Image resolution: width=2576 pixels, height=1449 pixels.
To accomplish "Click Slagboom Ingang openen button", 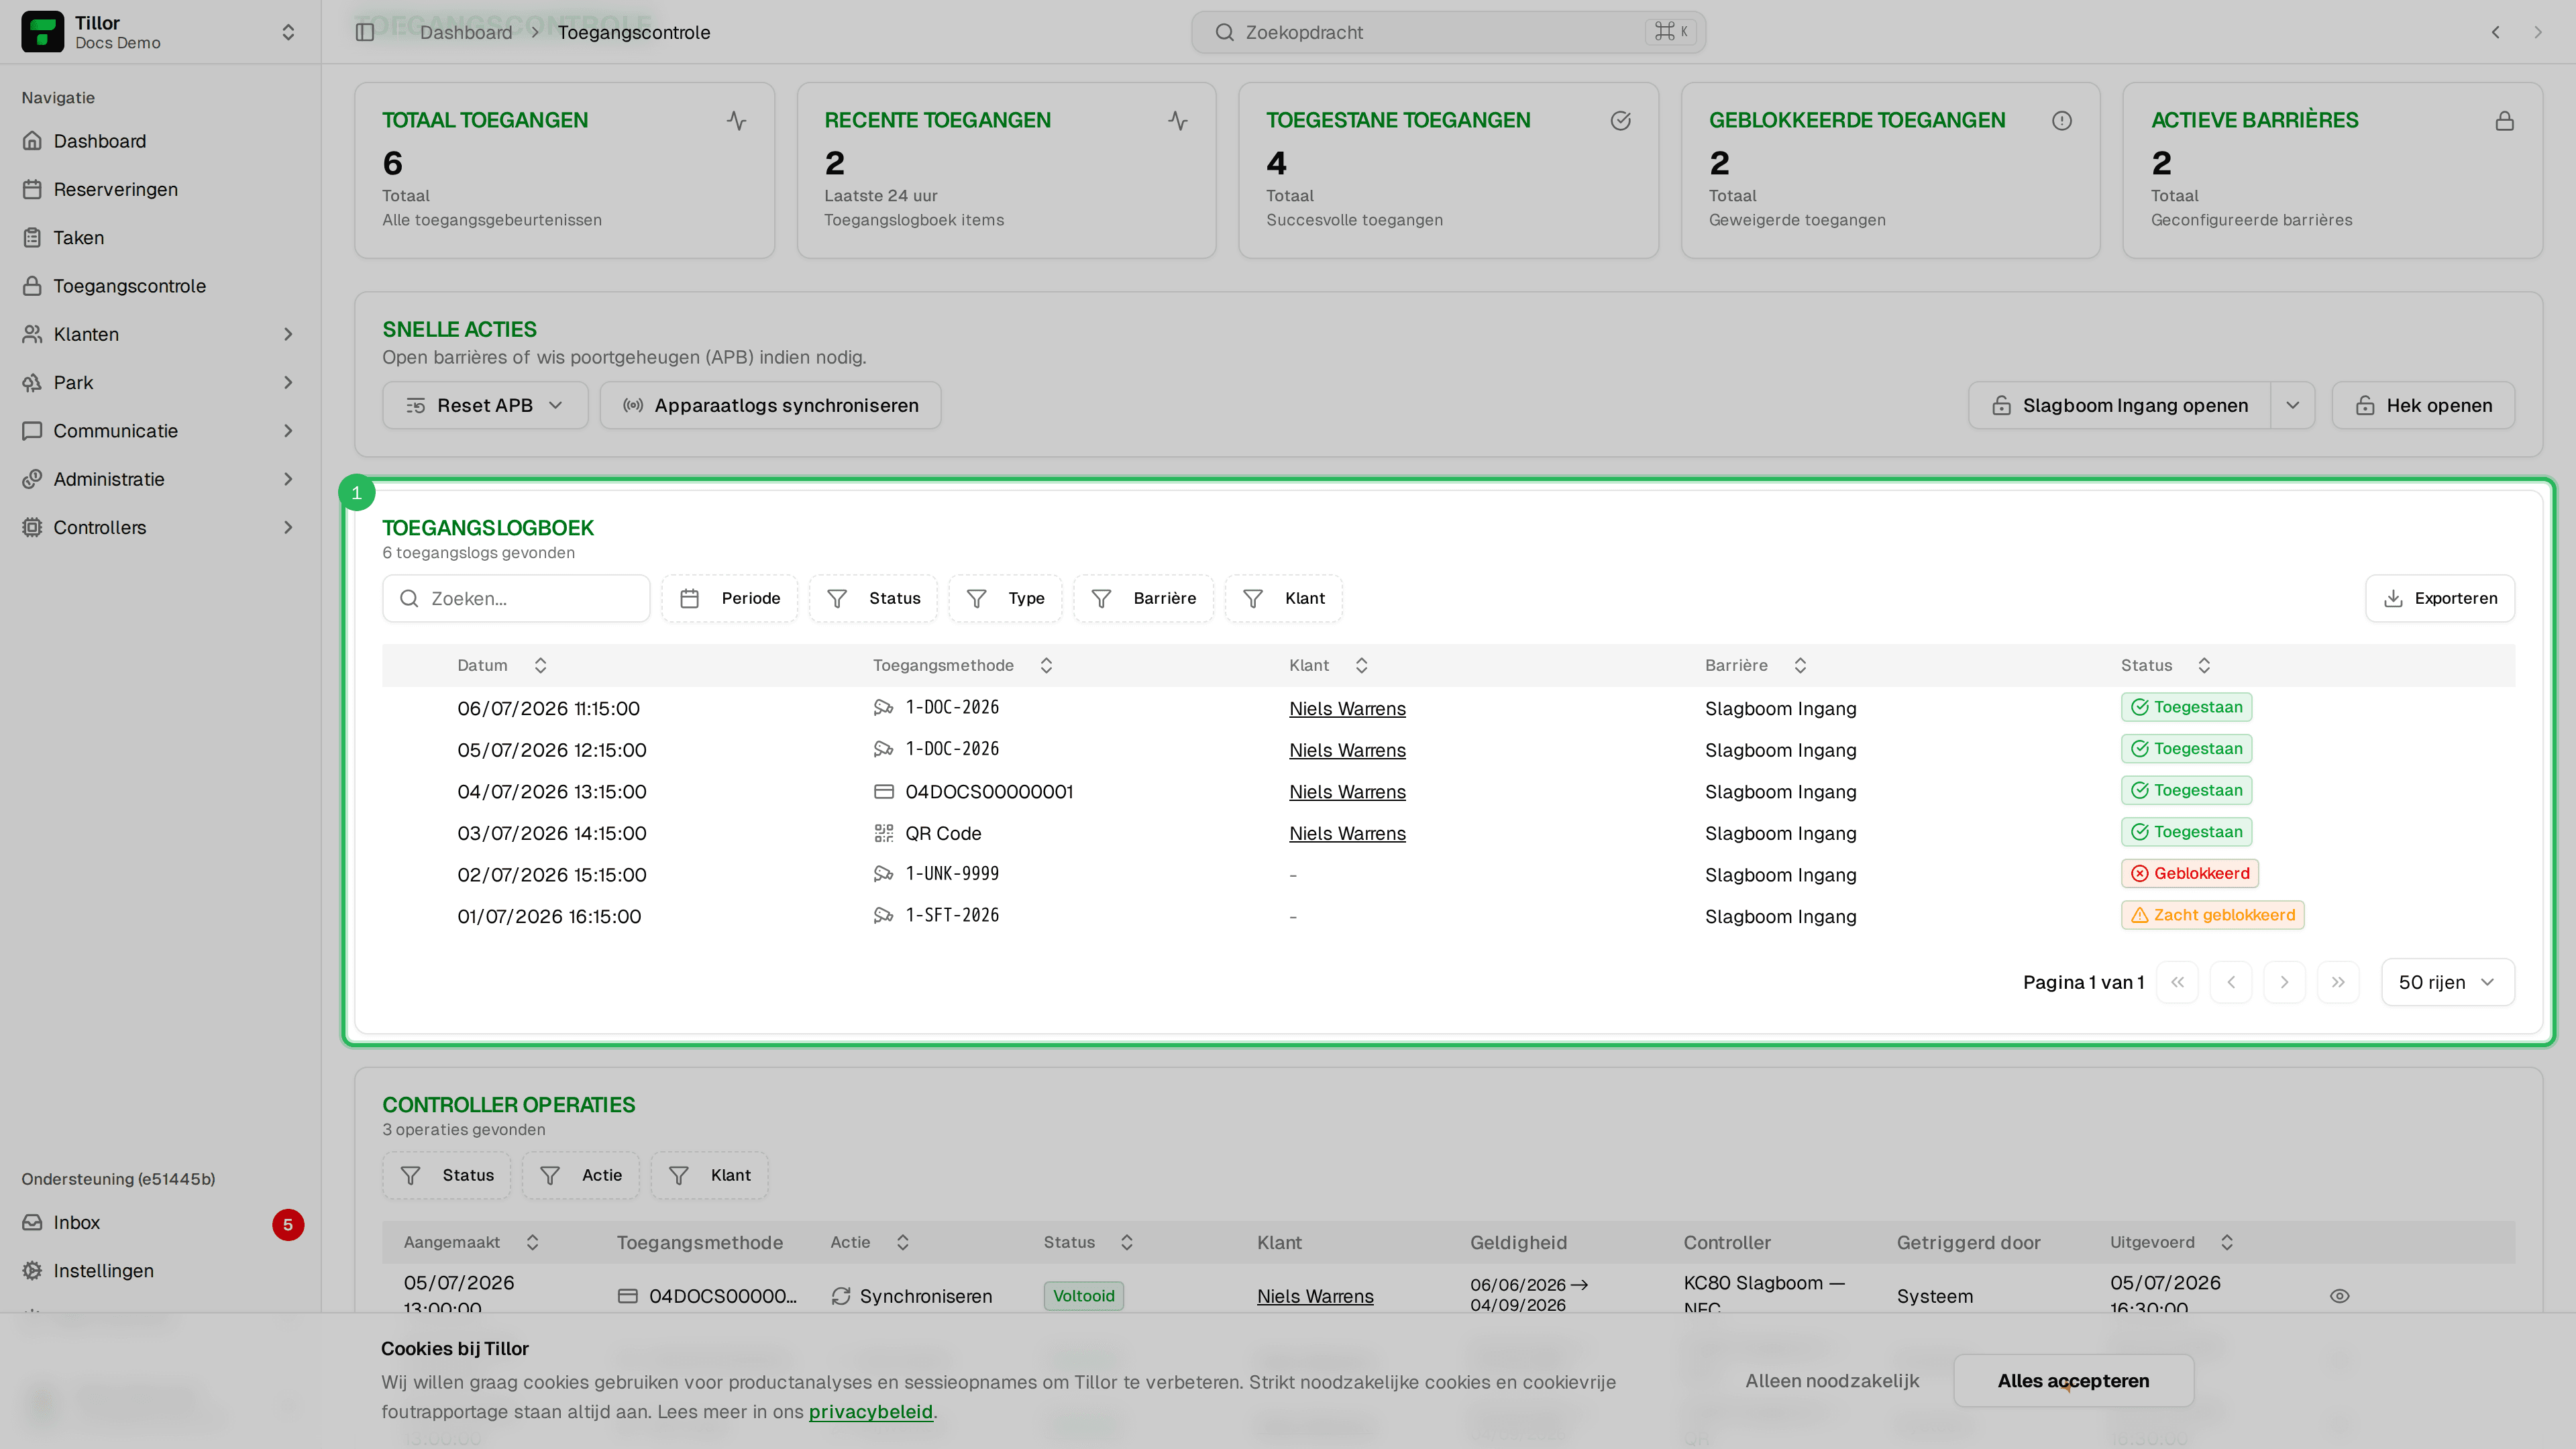I will pos(2120,405).
